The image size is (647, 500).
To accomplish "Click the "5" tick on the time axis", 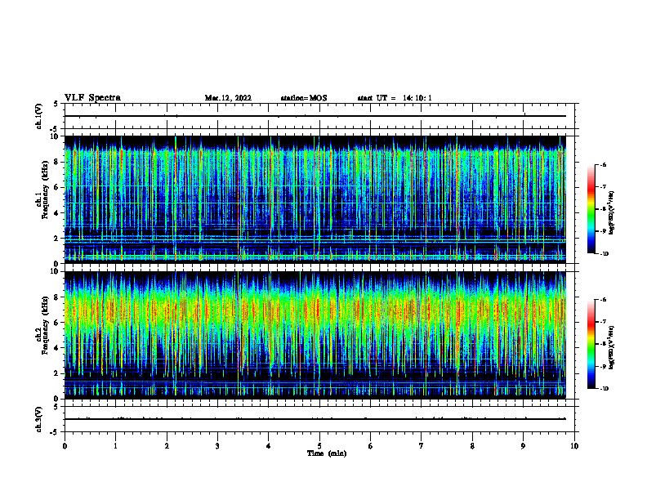I will [x=319, y=446].
